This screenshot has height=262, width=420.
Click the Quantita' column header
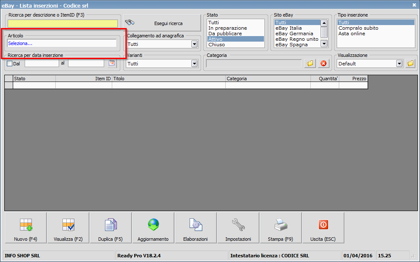coord(325,79)
